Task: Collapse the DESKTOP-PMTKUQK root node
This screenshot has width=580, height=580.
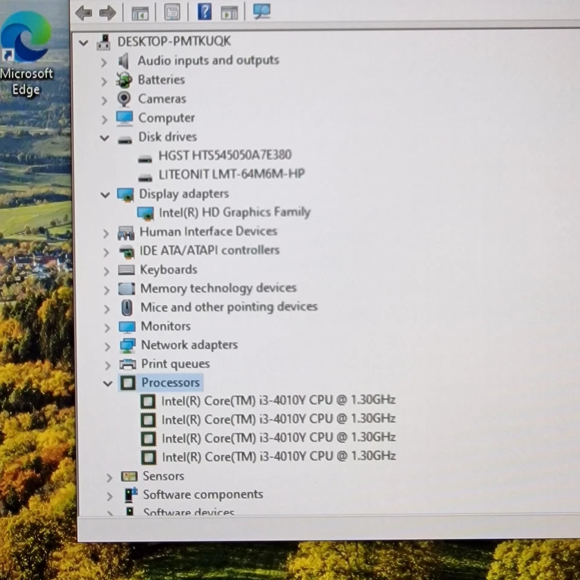Action: [83, 42]
